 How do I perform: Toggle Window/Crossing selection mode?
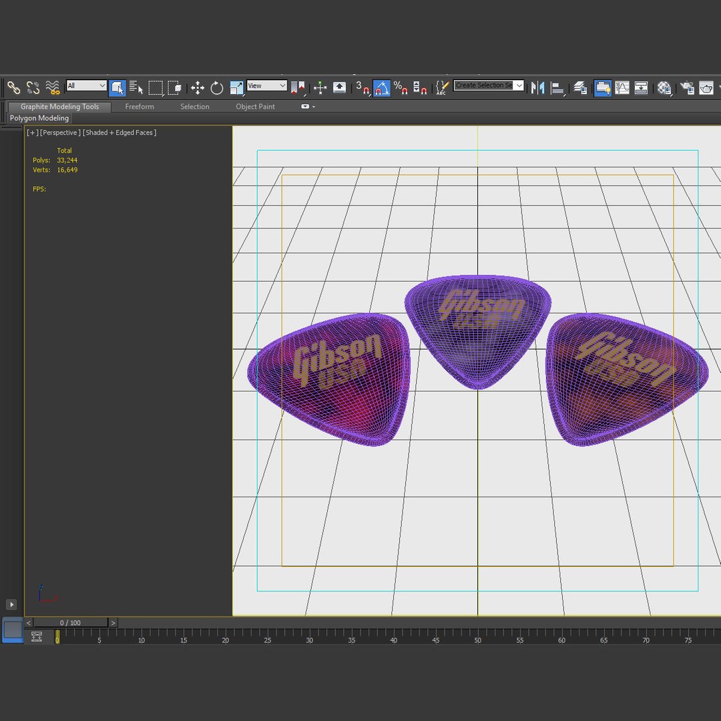tap(175, 87)
